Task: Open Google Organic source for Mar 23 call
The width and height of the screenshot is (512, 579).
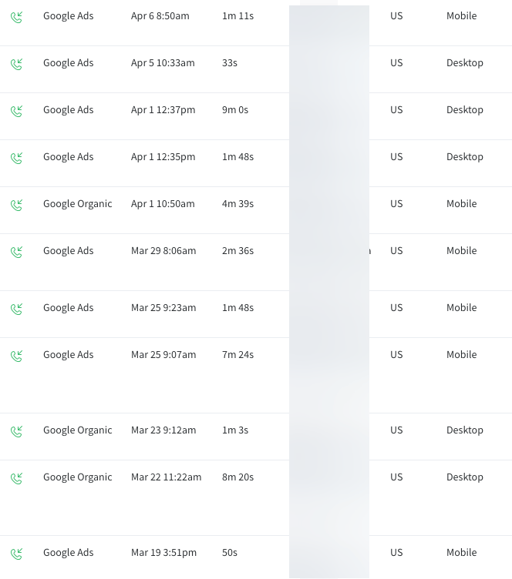Action: click(77, 430)
